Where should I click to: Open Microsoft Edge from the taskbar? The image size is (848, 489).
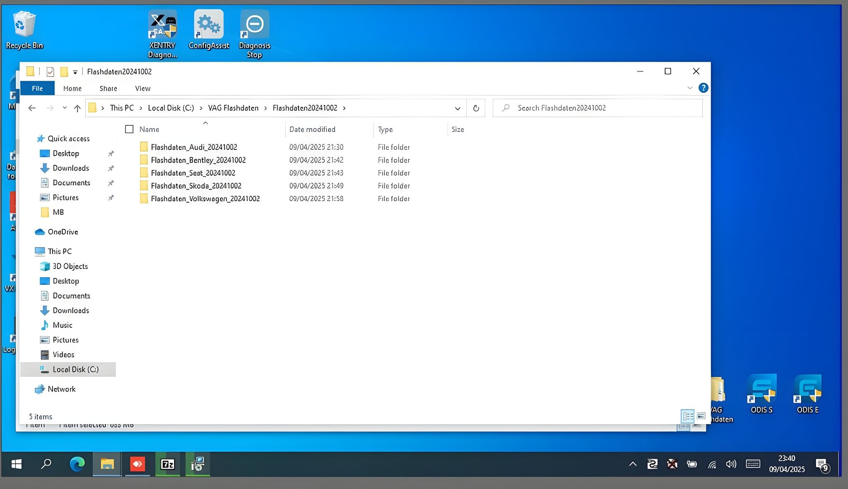77,464
